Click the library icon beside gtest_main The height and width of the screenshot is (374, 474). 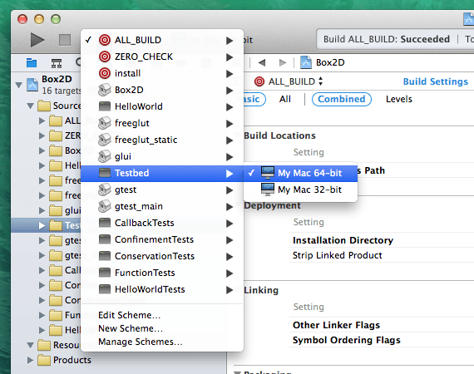point(105,206)
